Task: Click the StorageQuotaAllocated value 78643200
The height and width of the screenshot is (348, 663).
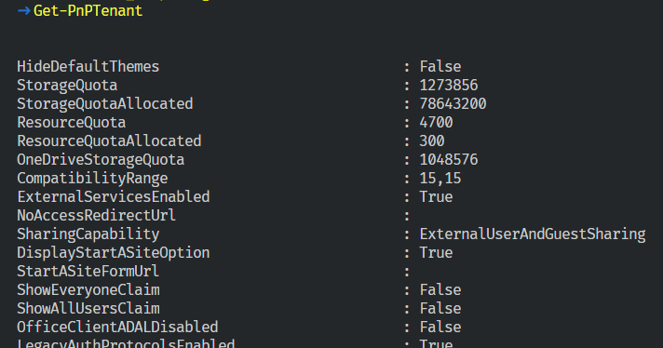Action: pos(453,104)
